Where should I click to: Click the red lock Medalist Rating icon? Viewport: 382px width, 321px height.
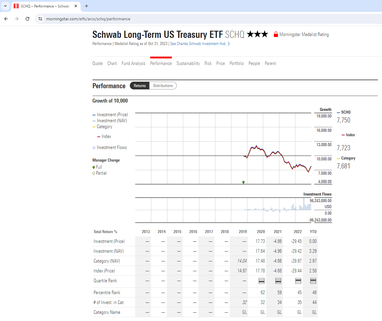pos(276,34)
